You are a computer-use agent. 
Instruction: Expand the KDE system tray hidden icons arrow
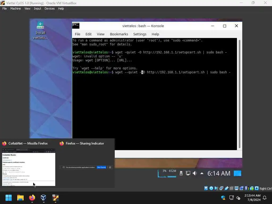pos(202,173)
